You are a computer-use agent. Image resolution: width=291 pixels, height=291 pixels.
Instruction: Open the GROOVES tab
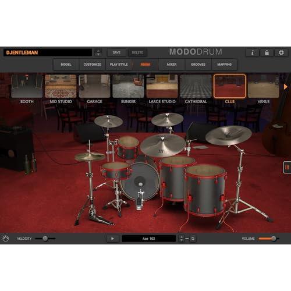198,65
